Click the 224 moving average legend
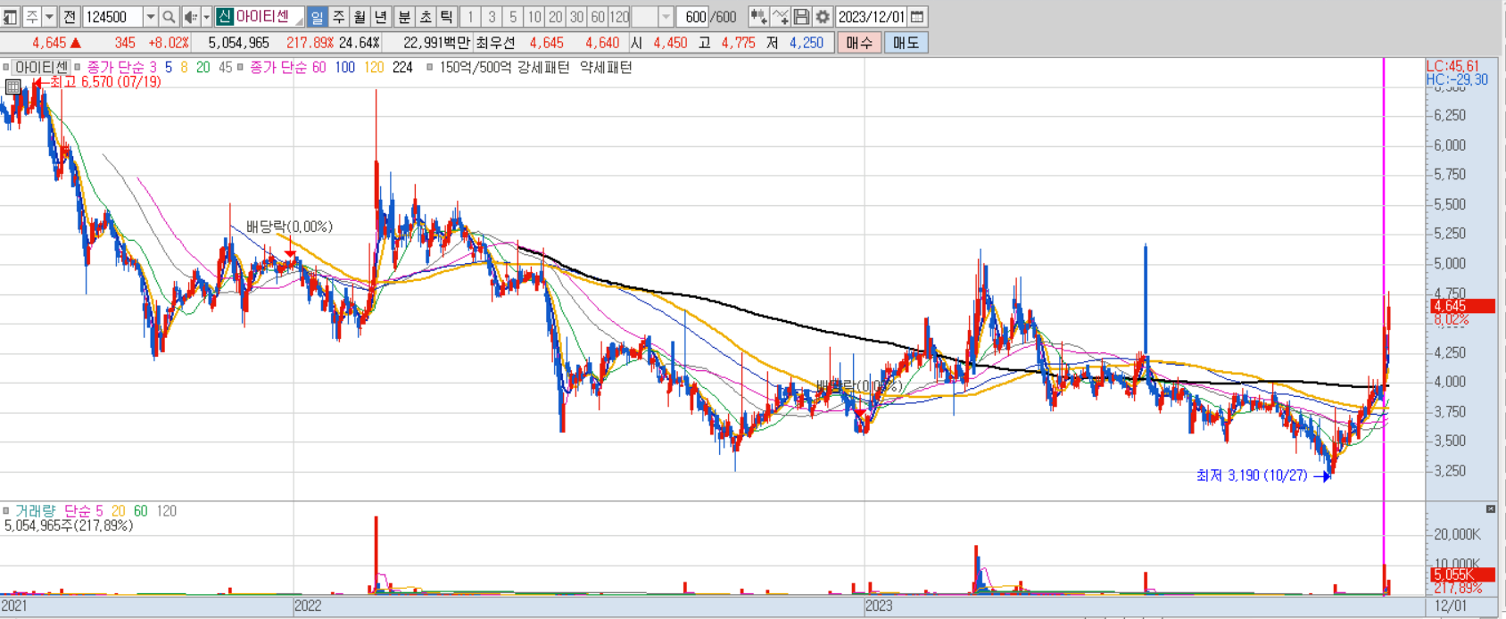This screenshot has width=1506, height=619. pyautogui.click(x=402, y=67)
